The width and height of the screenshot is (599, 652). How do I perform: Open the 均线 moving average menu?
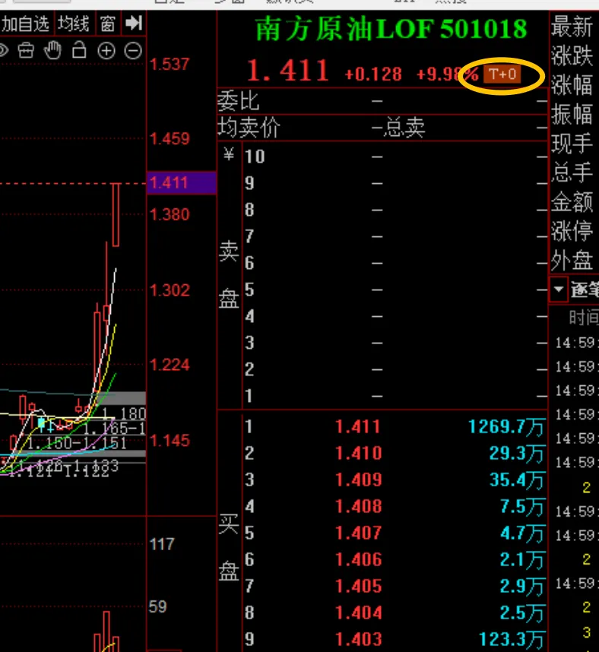(74, 24)
